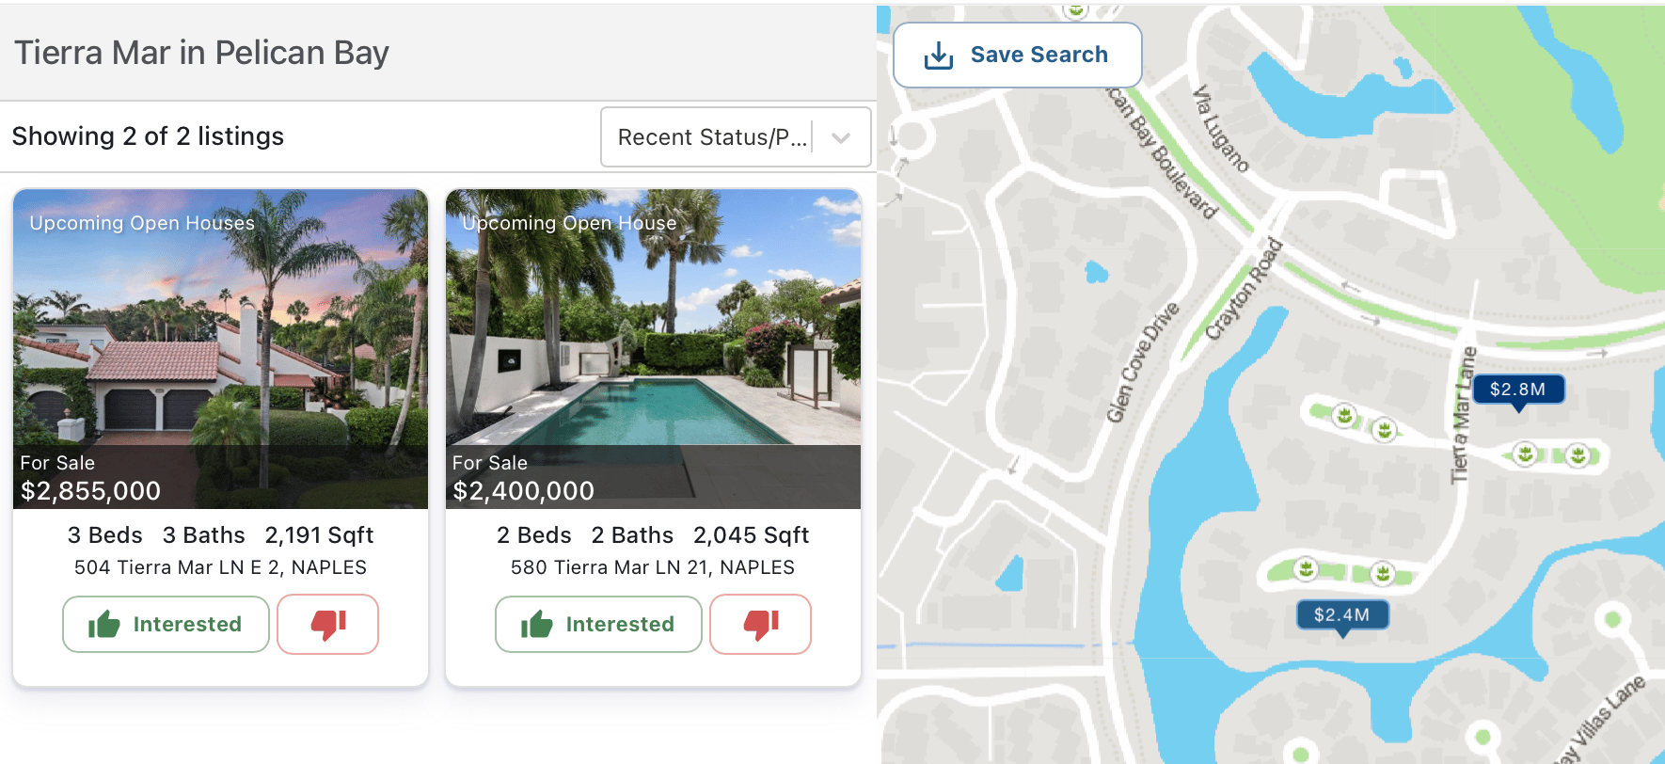Mark Interested on 580 Tierra Mar LN 21
Viewport: 1665px width, 764px height.
pos(598,624)
